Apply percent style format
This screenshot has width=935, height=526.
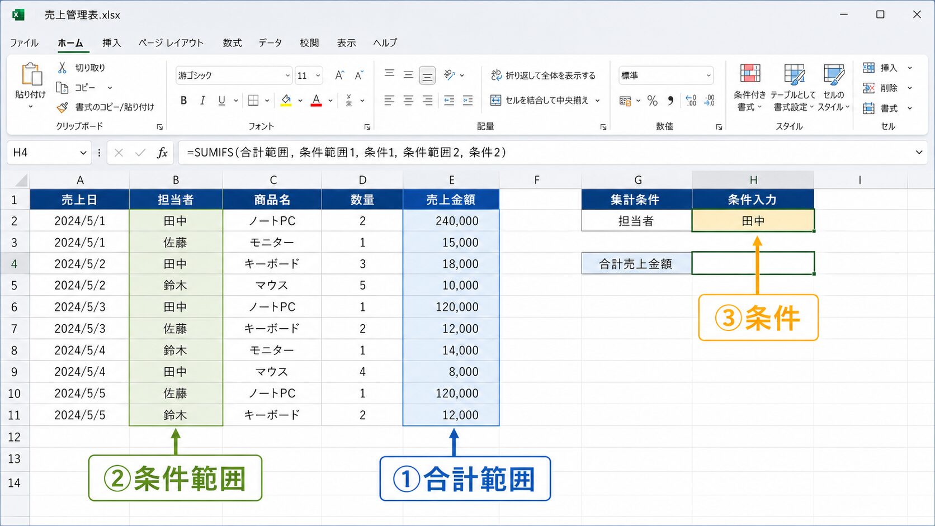(x=652, y=101)
